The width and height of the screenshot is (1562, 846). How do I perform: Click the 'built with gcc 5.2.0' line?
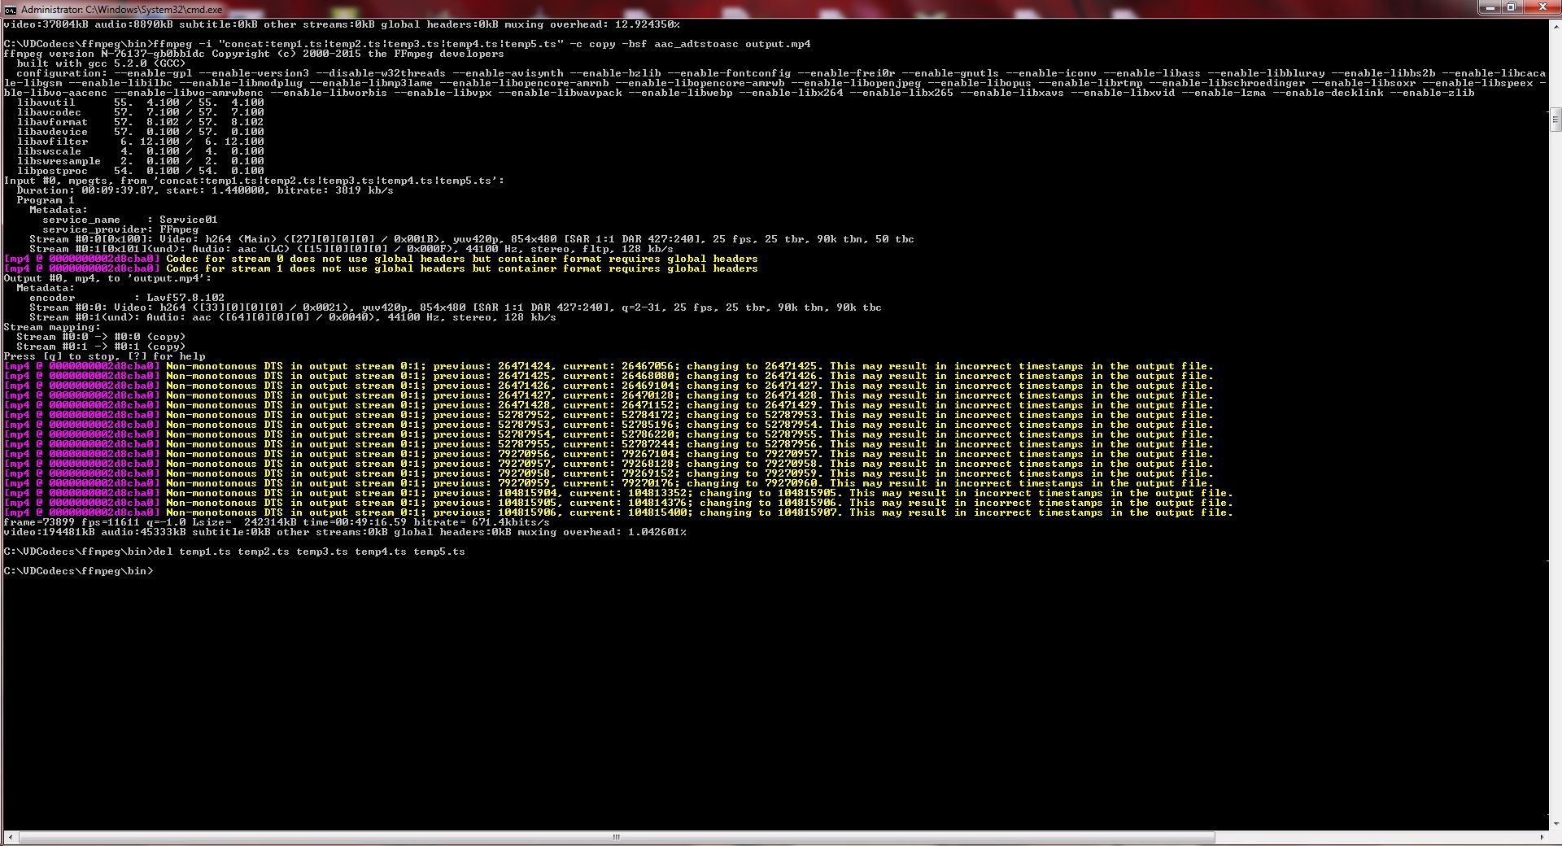pos(101,63)
